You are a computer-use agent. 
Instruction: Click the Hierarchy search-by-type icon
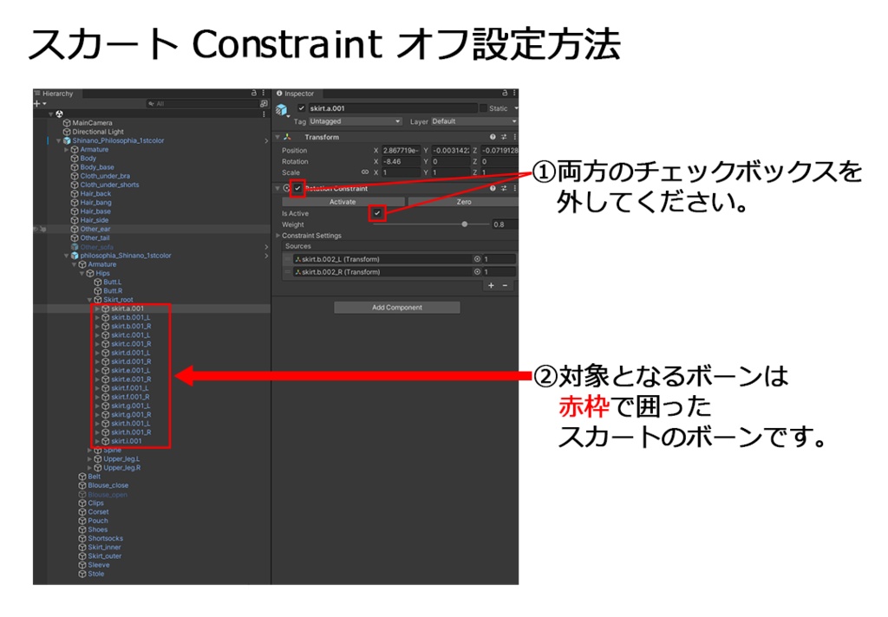point(264,104)
